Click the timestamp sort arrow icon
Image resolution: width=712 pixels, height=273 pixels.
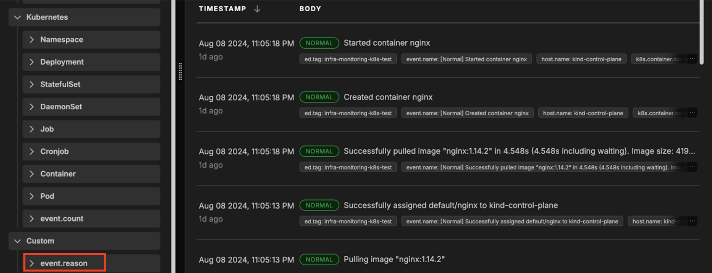(x=257, y=9)
